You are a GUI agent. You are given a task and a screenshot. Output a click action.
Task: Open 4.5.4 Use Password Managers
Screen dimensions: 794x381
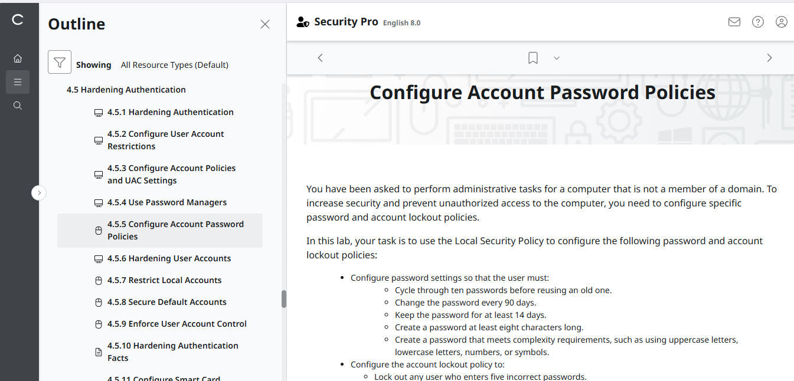(167, 202)
